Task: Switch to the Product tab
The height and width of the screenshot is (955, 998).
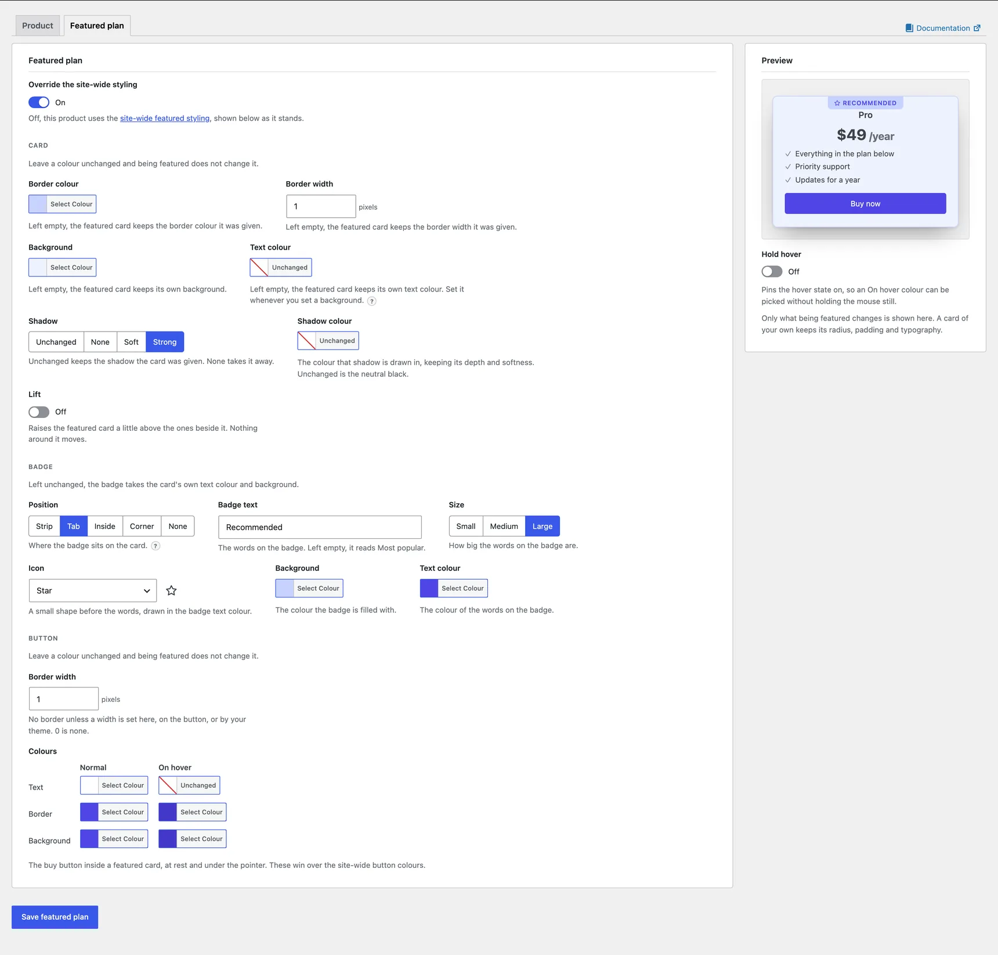Action: (x=38, y=26)
